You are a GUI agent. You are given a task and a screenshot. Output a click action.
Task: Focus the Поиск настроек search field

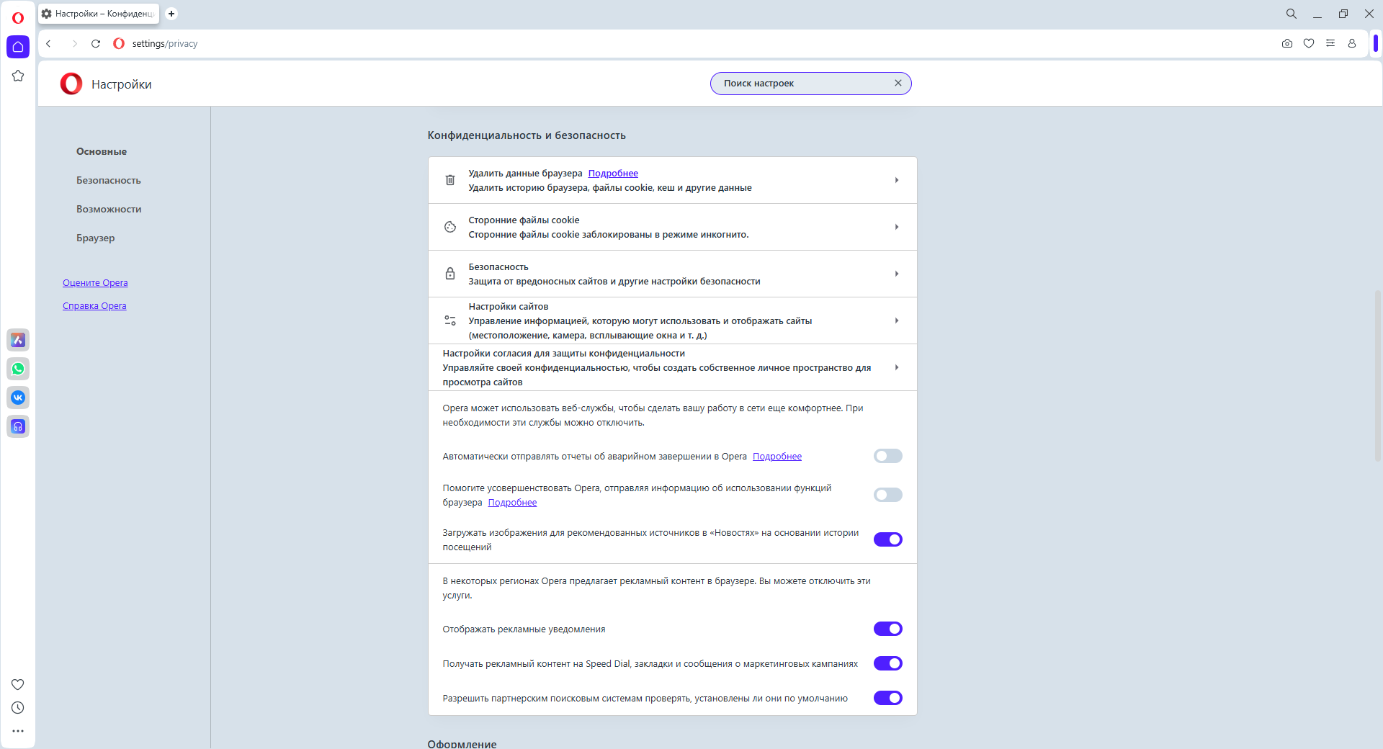click(x=803, y=84)
